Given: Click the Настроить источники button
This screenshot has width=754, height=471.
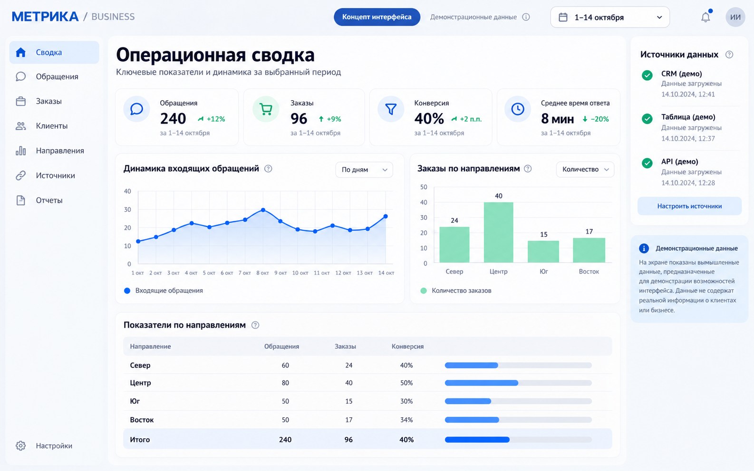Looking at the screenshot, I should coord(689,206).
